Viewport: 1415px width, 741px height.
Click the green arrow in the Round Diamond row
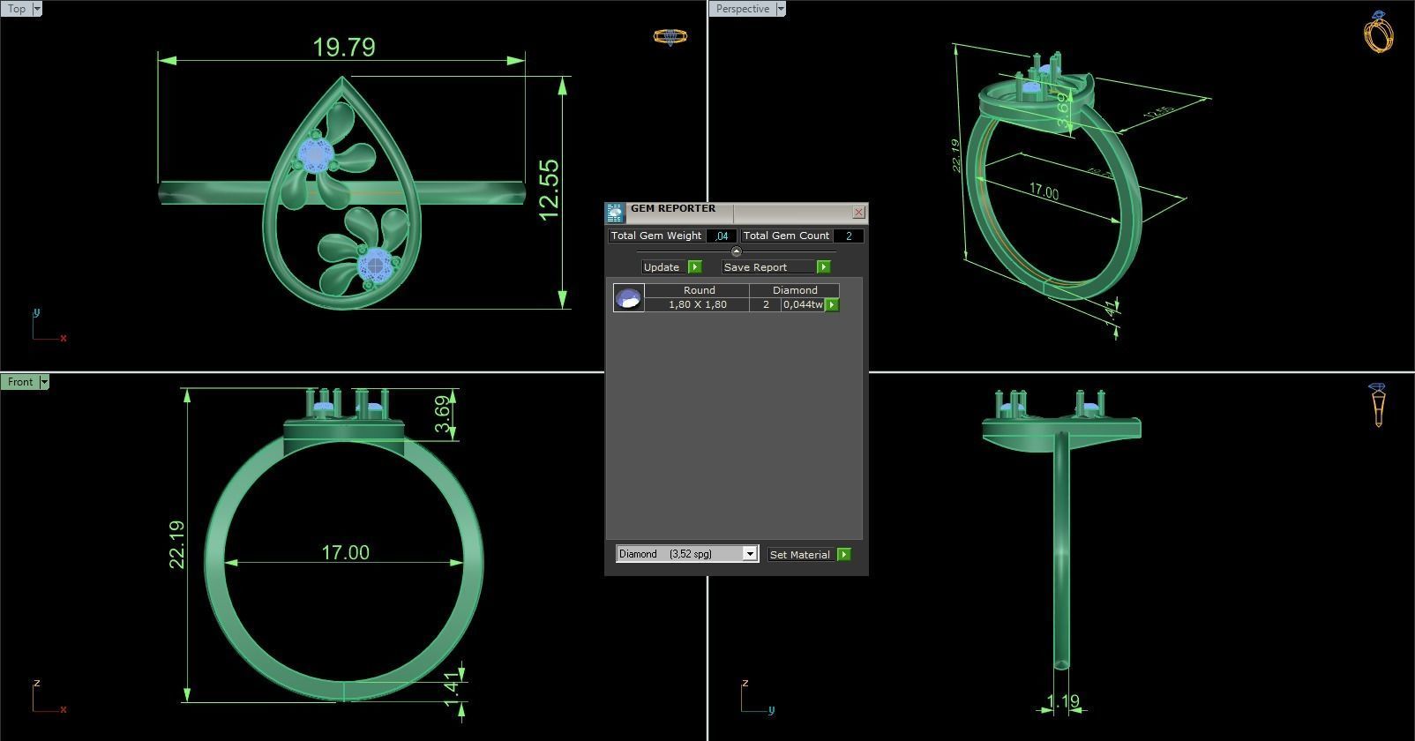pos(832,304)
